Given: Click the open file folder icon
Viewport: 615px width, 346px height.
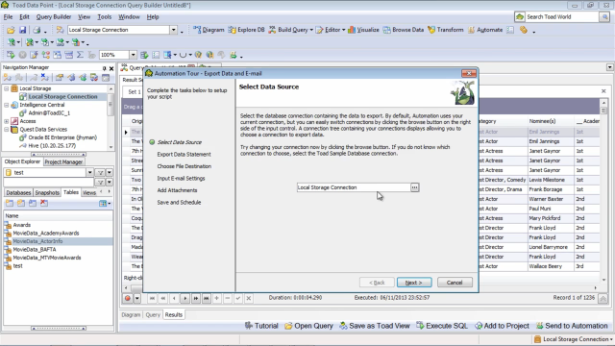Looking at the screenshot, I should pyautogui.click(x=11, y=30).
